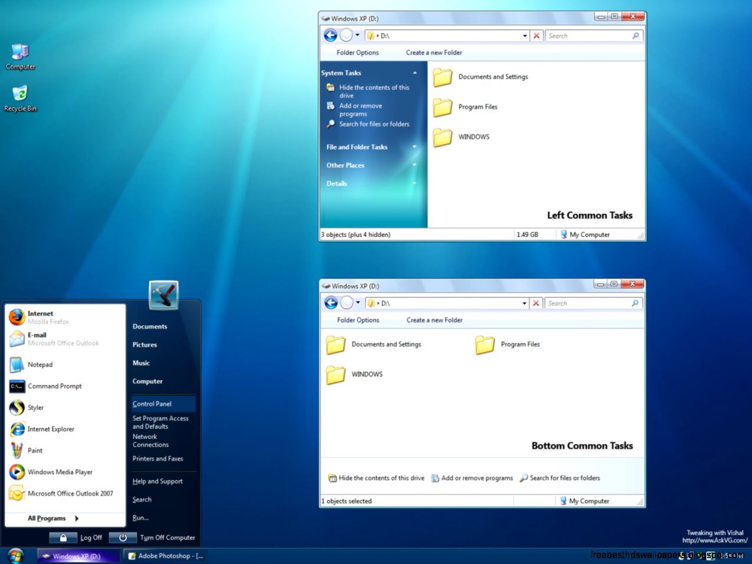Click Folder Options in bottom window toolbar

coord(358,320)
